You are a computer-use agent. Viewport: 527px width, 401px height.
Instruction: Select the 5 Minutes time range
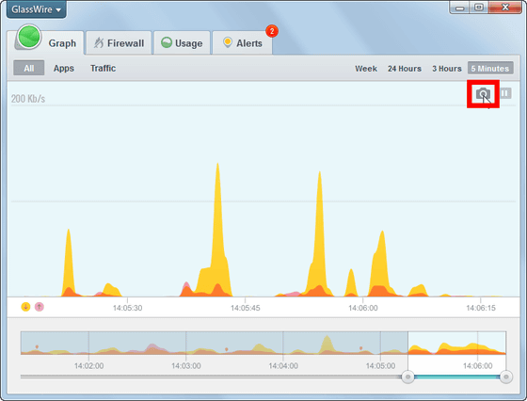click(x=490, y=68)
